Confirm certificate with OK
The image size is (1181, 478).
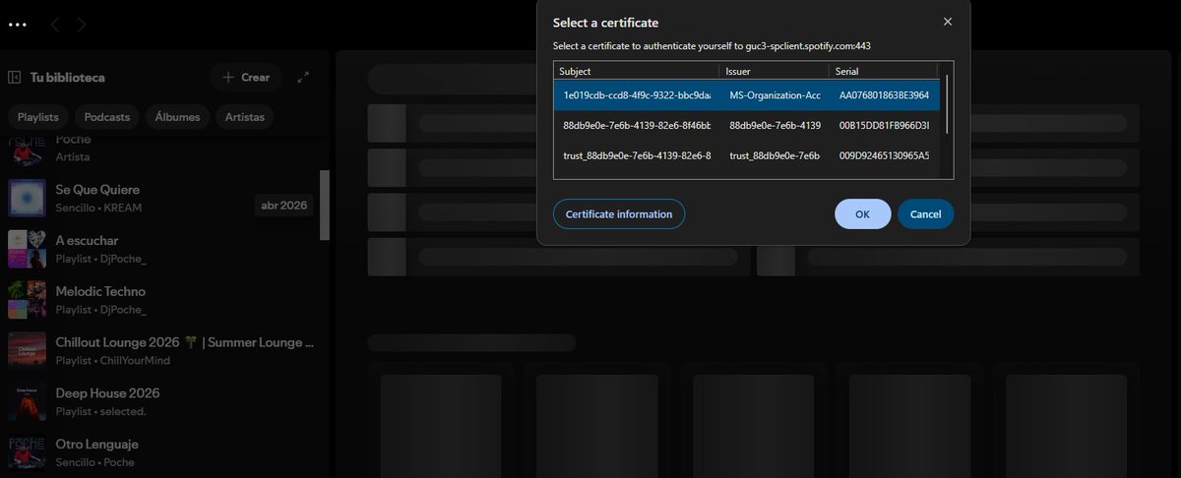click(x=863, y=214)
